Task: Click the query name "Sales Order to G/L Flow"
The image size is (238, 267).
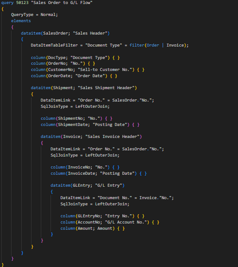Action: pyautogui.click(x=62, y=3)
